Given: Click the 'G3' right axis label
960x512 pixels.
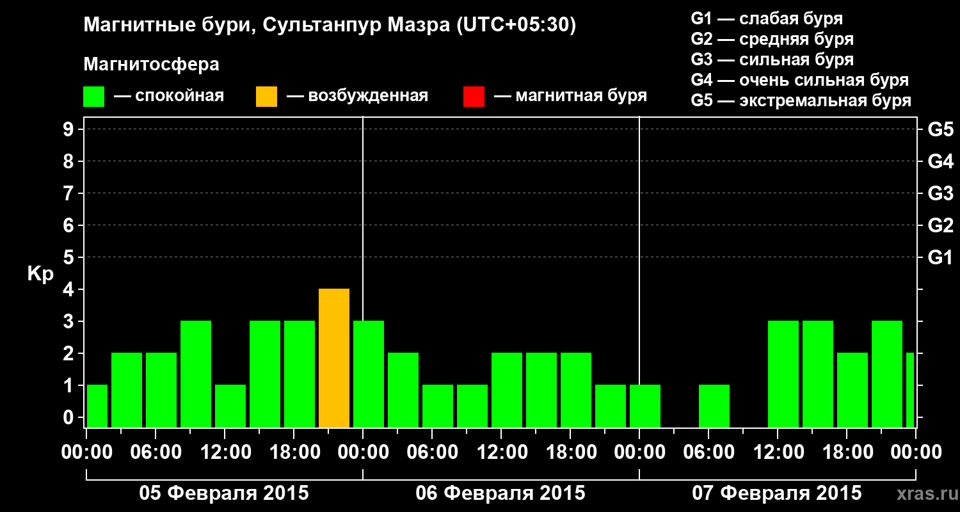Looking at the screenshot, I should click(x=941, y=194).
